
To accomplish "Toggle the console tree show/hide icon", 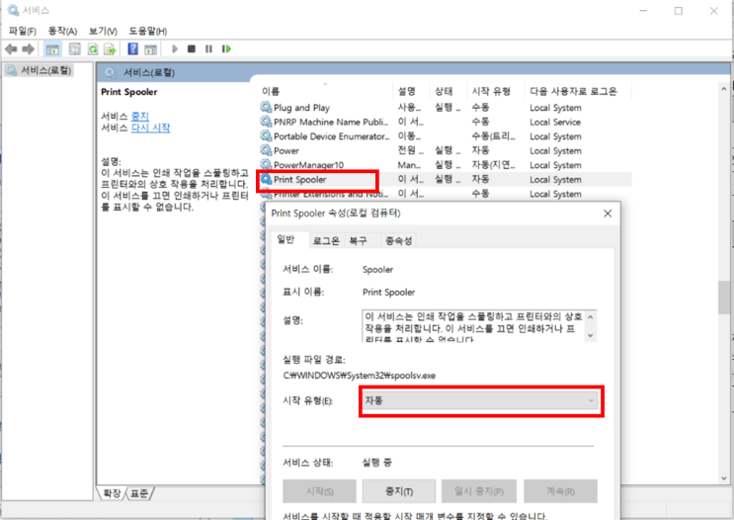I will (52, 48).
